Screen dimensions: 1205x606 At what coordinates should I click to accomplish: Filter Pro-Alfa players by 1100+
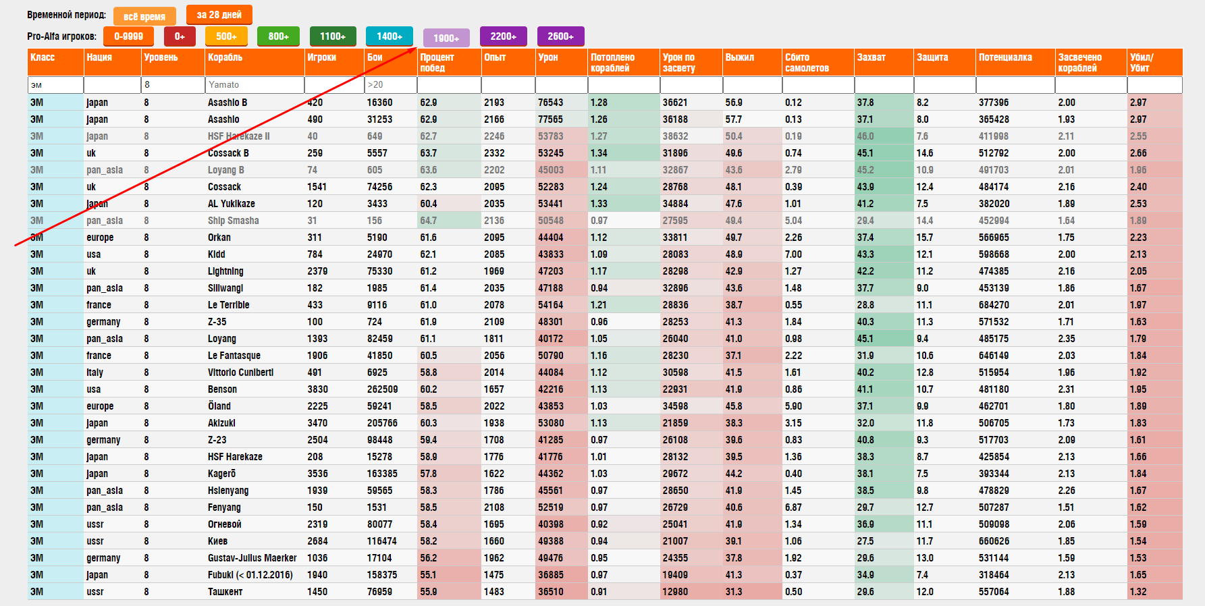click(333, 36)
